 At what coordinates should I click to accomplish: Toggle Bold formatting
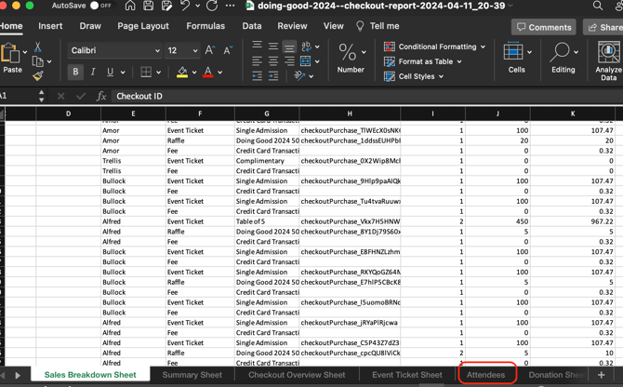coord(75,72)
